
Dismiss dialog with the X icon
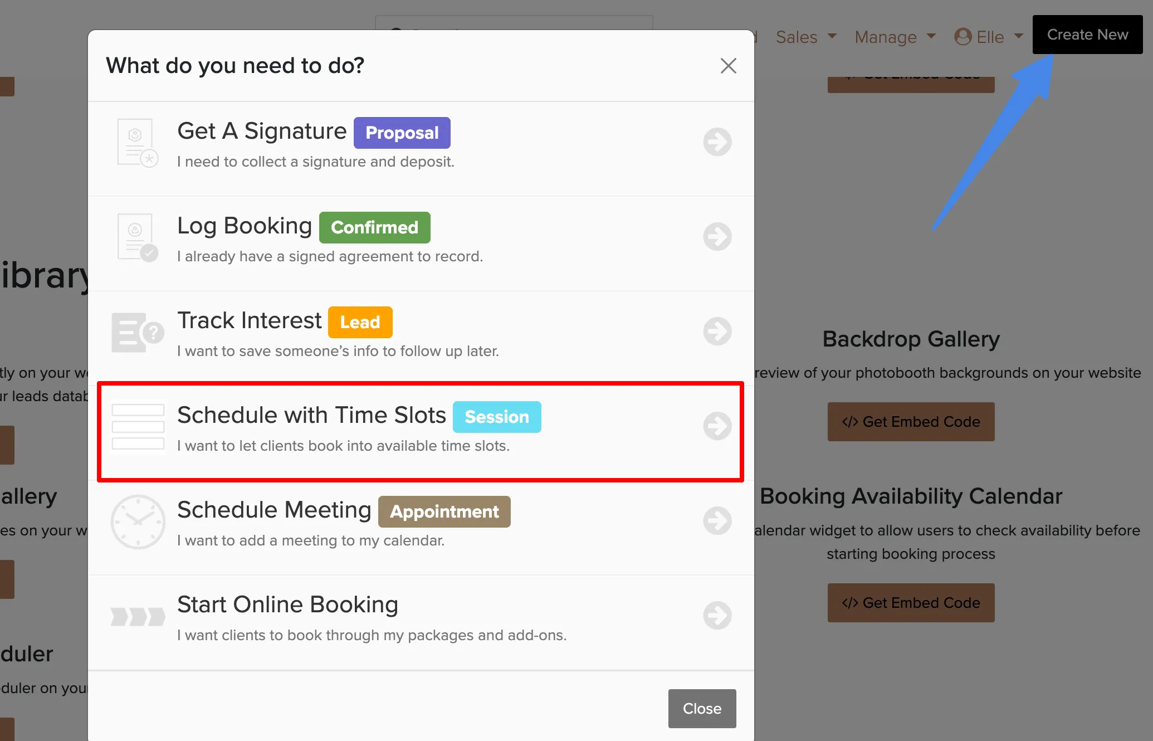pos(729,66)
